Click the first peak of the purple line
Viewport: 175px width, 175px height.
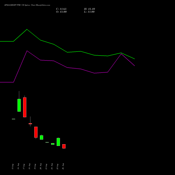27,51
